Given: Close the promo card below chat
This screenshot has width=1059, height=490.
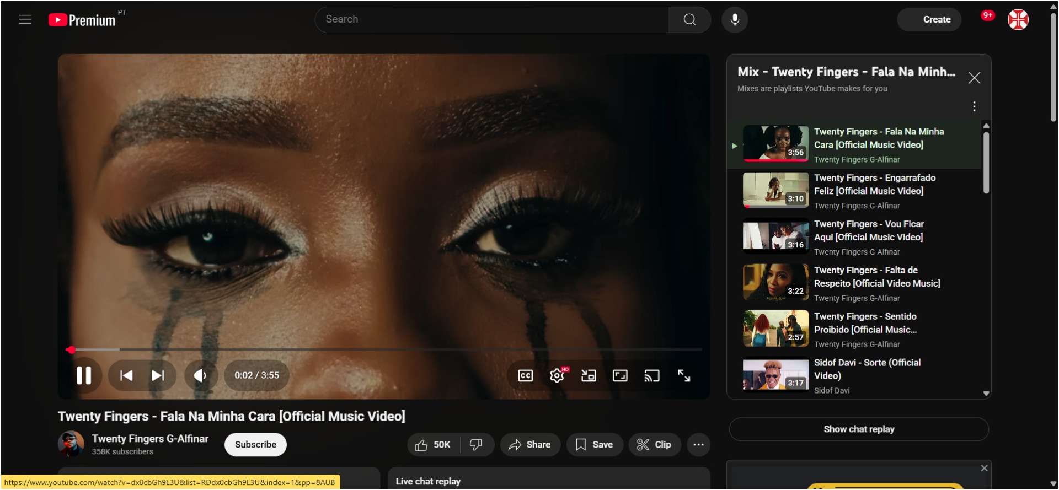Looking at the screenshot, I should (984, 468).
